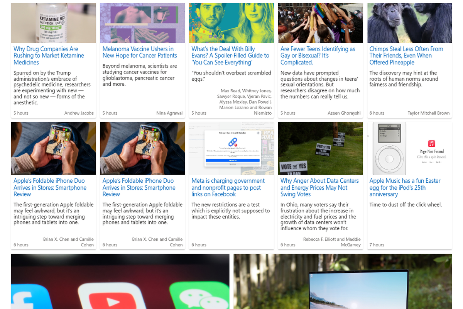This screenshot has width=463, height=309.
Task: Click the Meta link-dialog screenshot thumbnail
Action: [x=231, y=148]
